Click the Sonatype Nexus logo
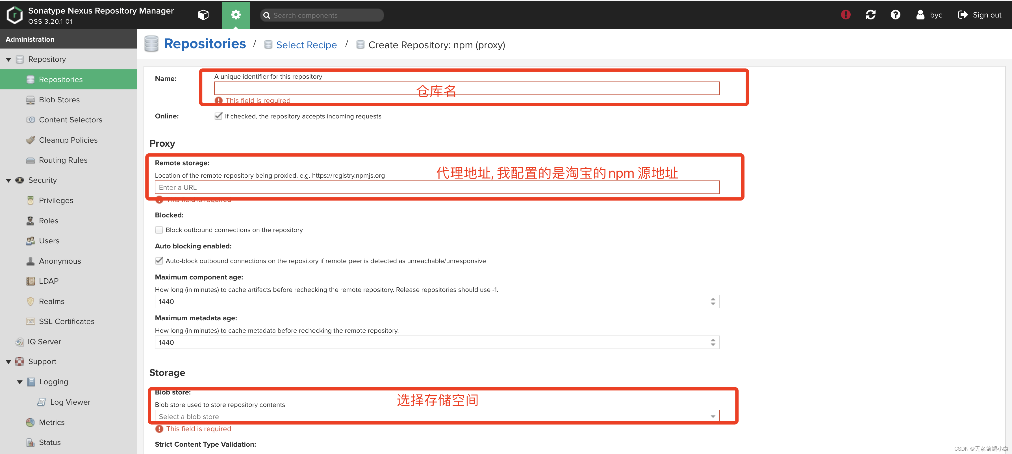The width and height of the screenshot is (1012, 454). click(x=14, y=15)
